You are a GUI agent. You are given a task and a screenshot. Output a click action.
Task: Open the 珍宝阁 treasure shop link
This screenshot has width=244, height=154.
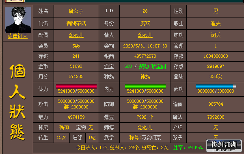pyautogui.click(x=159, y=67)
